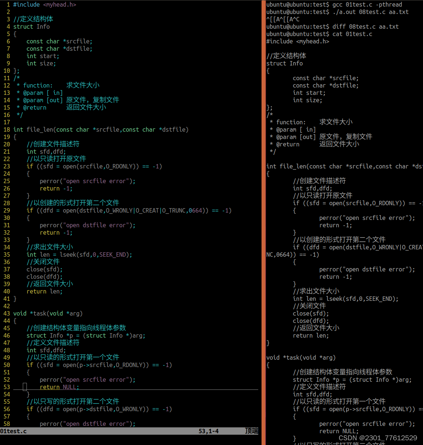423x445 pixels.
Task: Click the O_RDONLY flag on line 23
Action: (x=115, y=166)
